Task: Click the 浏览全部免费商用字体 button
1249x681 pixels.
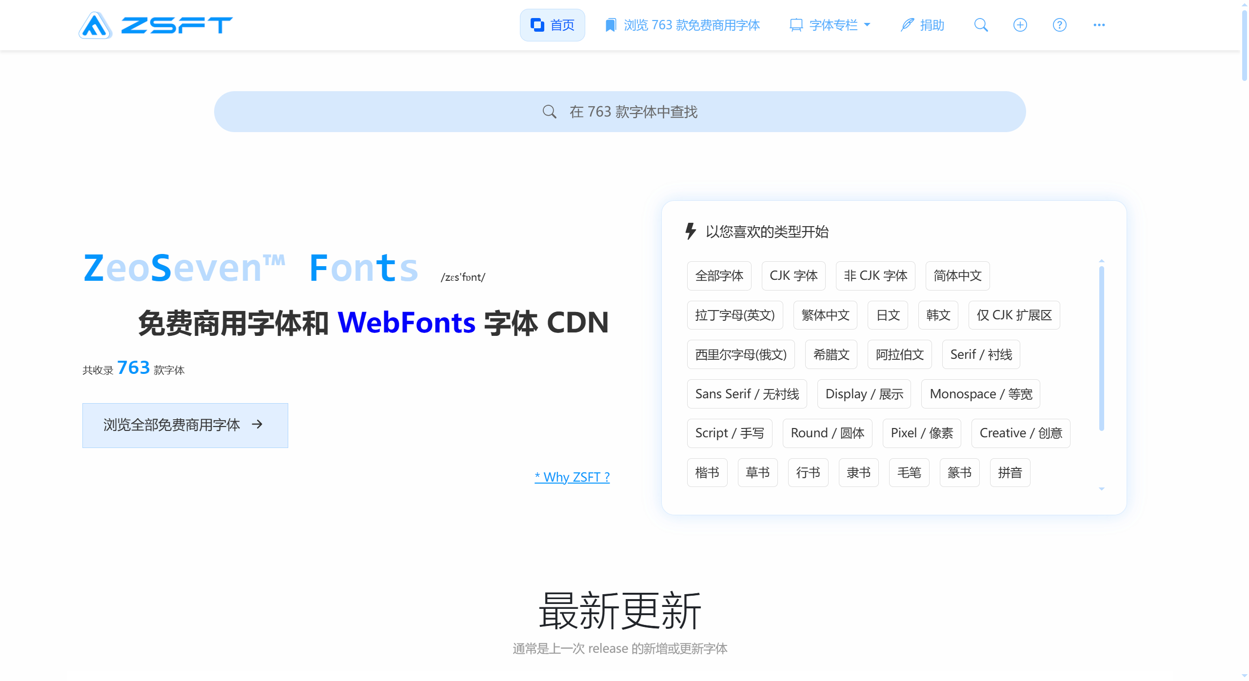Action: [x=185, y=425]
